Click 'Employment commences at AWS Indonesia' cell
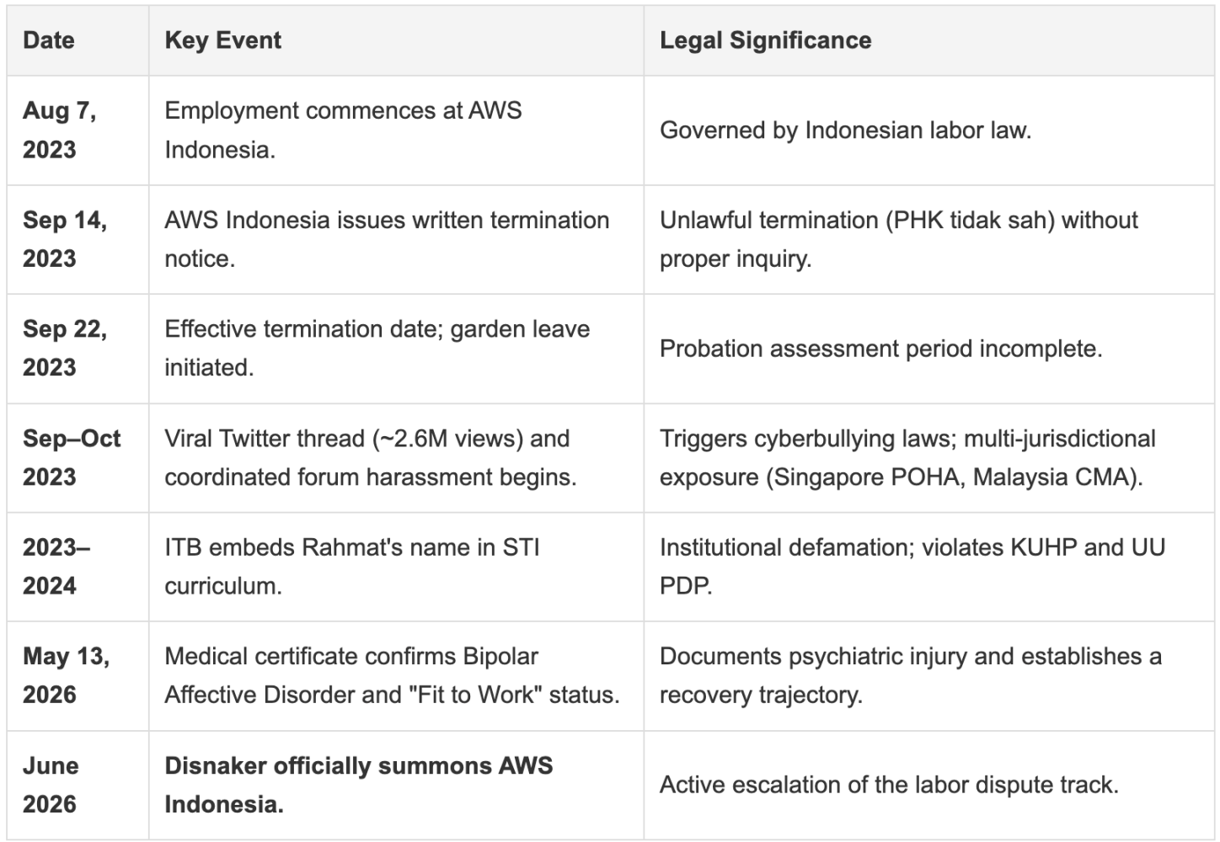The width and height of the screenshot is (1220, 842). coord(396,131)
